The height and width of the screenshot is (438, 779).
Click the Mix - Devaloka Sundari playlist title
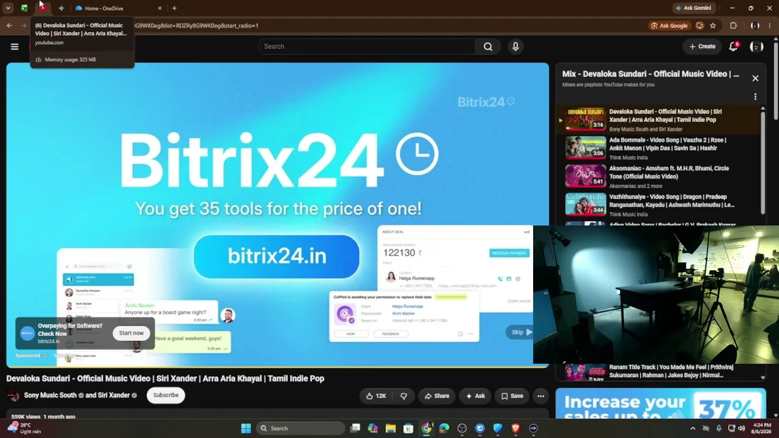point(651,74)
